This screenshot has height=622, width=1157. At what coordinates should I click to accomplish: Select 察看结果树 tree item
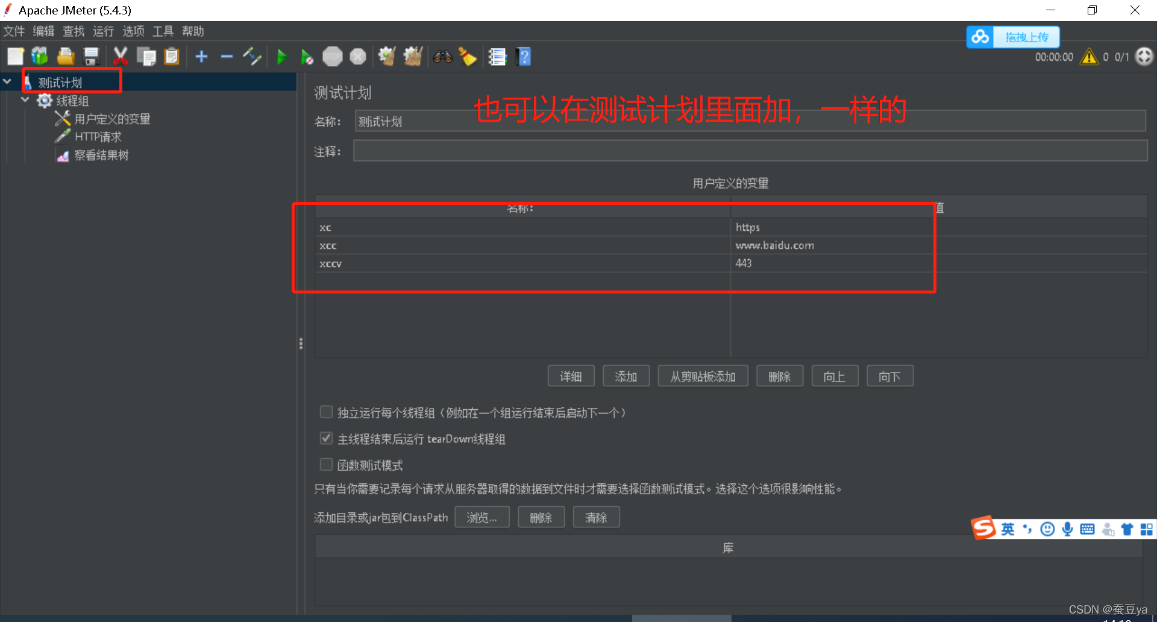pos(101,155)
